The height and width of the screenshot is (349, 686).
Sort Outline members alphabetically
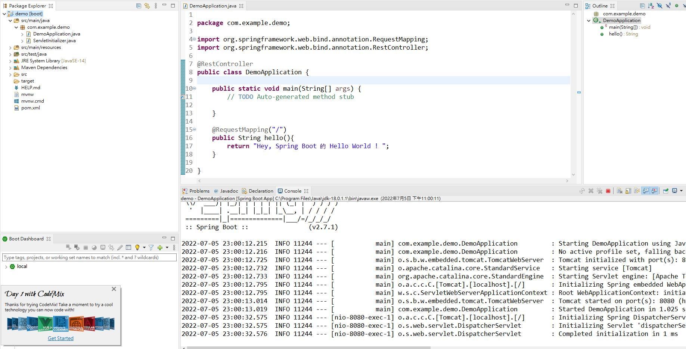651,6
